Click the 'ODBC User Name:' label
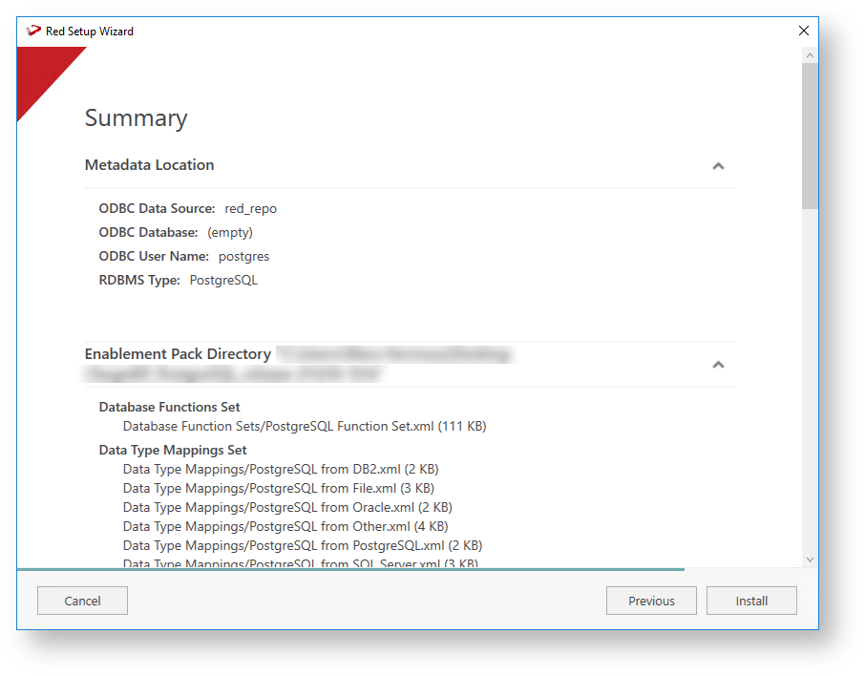 [154, 257]
